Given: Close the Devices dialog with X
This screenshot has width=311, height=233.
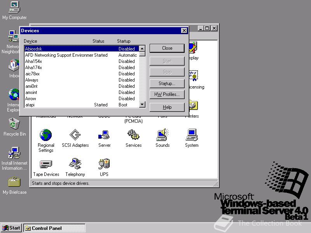Looking at the screenshot, I should click(x=184, y=31).
